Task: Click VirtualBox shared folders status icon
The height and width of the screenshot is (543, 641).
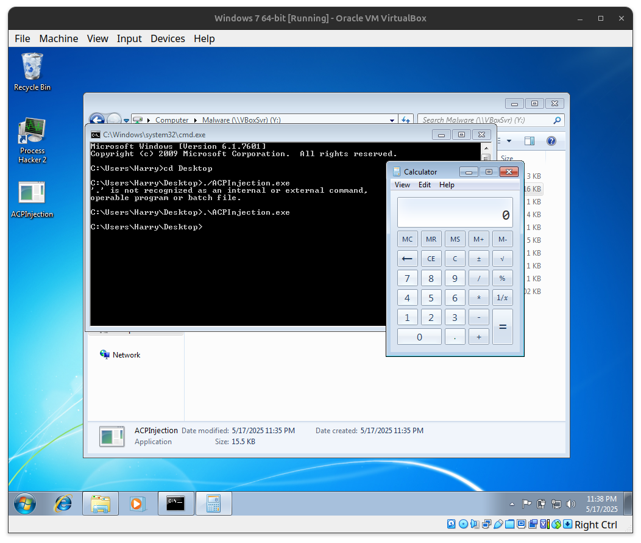Action: point(509,524)
